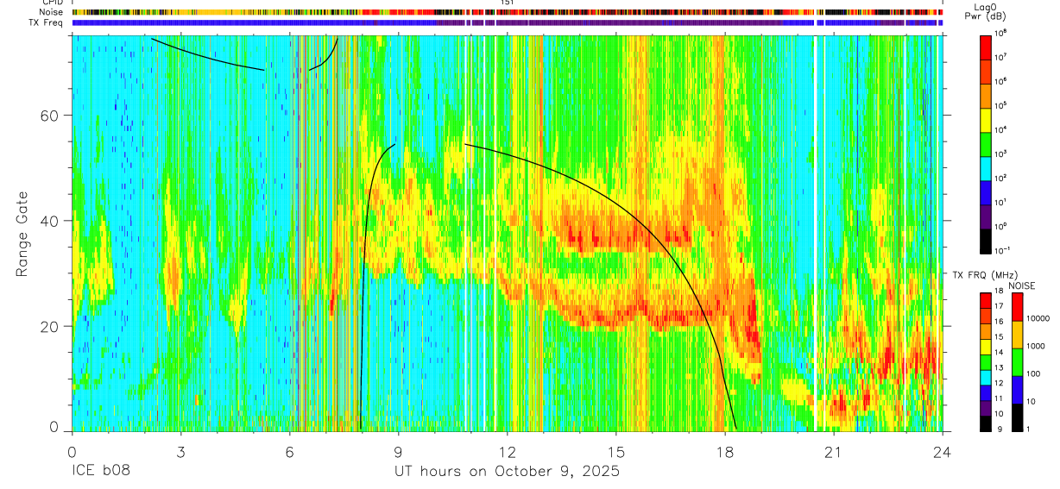Click the power scale label 10⁵
Image resolution: width=1060 pixels, height=489 pixels.
[1000, 105]
